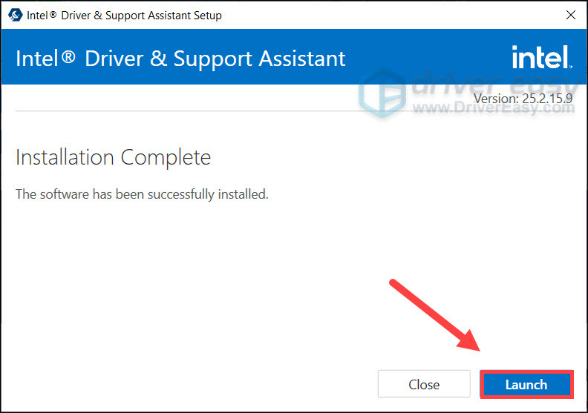588x413 pixels.
Task: Click the "successfully installed" message text
Action: pos(142,194)
